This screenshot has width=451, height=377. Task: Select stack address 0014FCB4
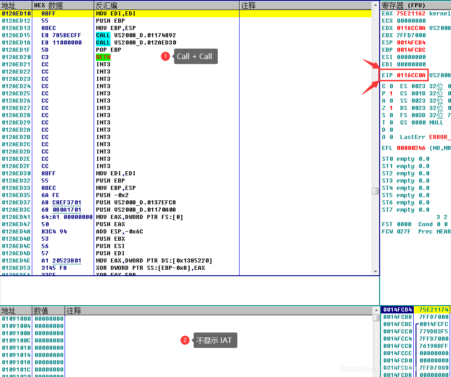pyautogui.click(x=397, y=310)
